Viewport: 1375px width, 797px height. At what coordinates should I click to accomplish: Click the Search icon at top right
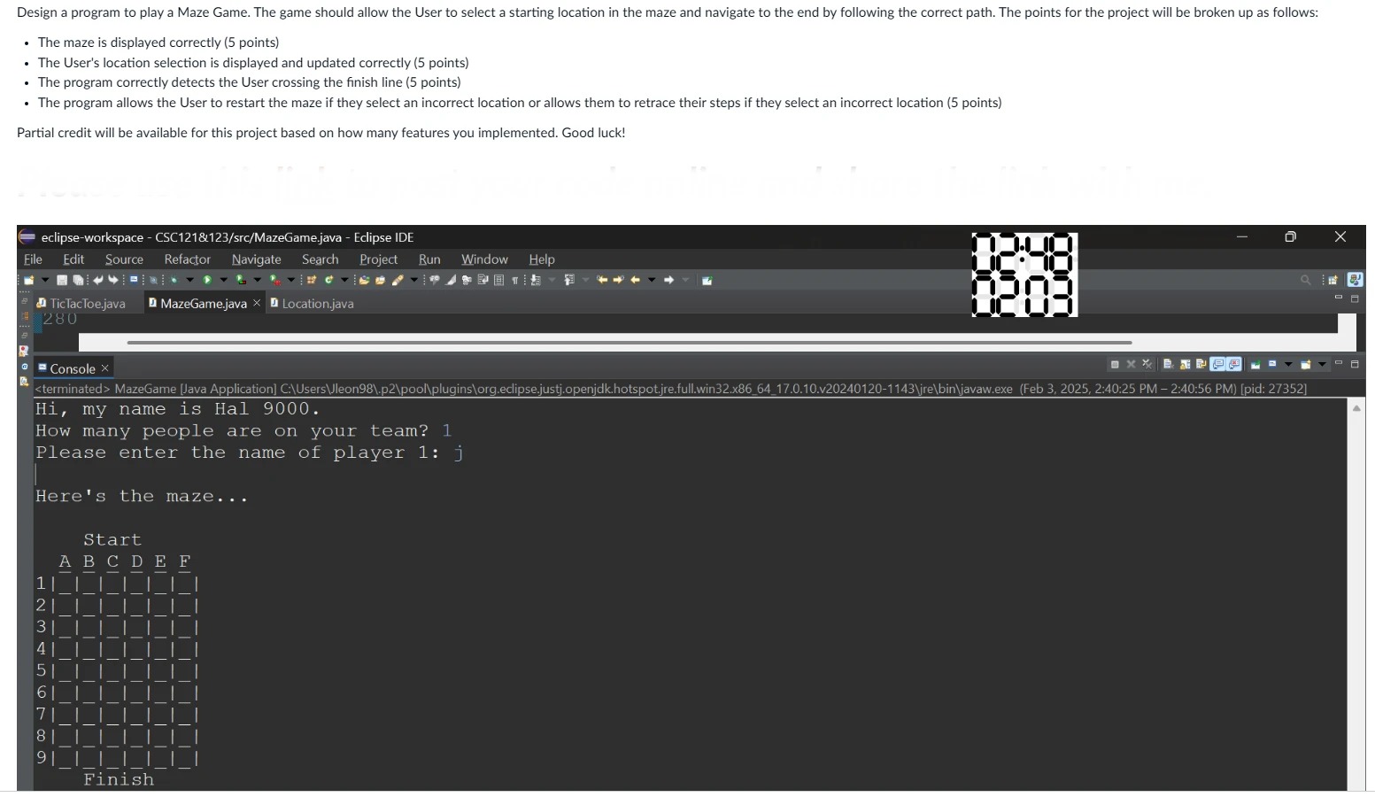(x=1305, y=280)
